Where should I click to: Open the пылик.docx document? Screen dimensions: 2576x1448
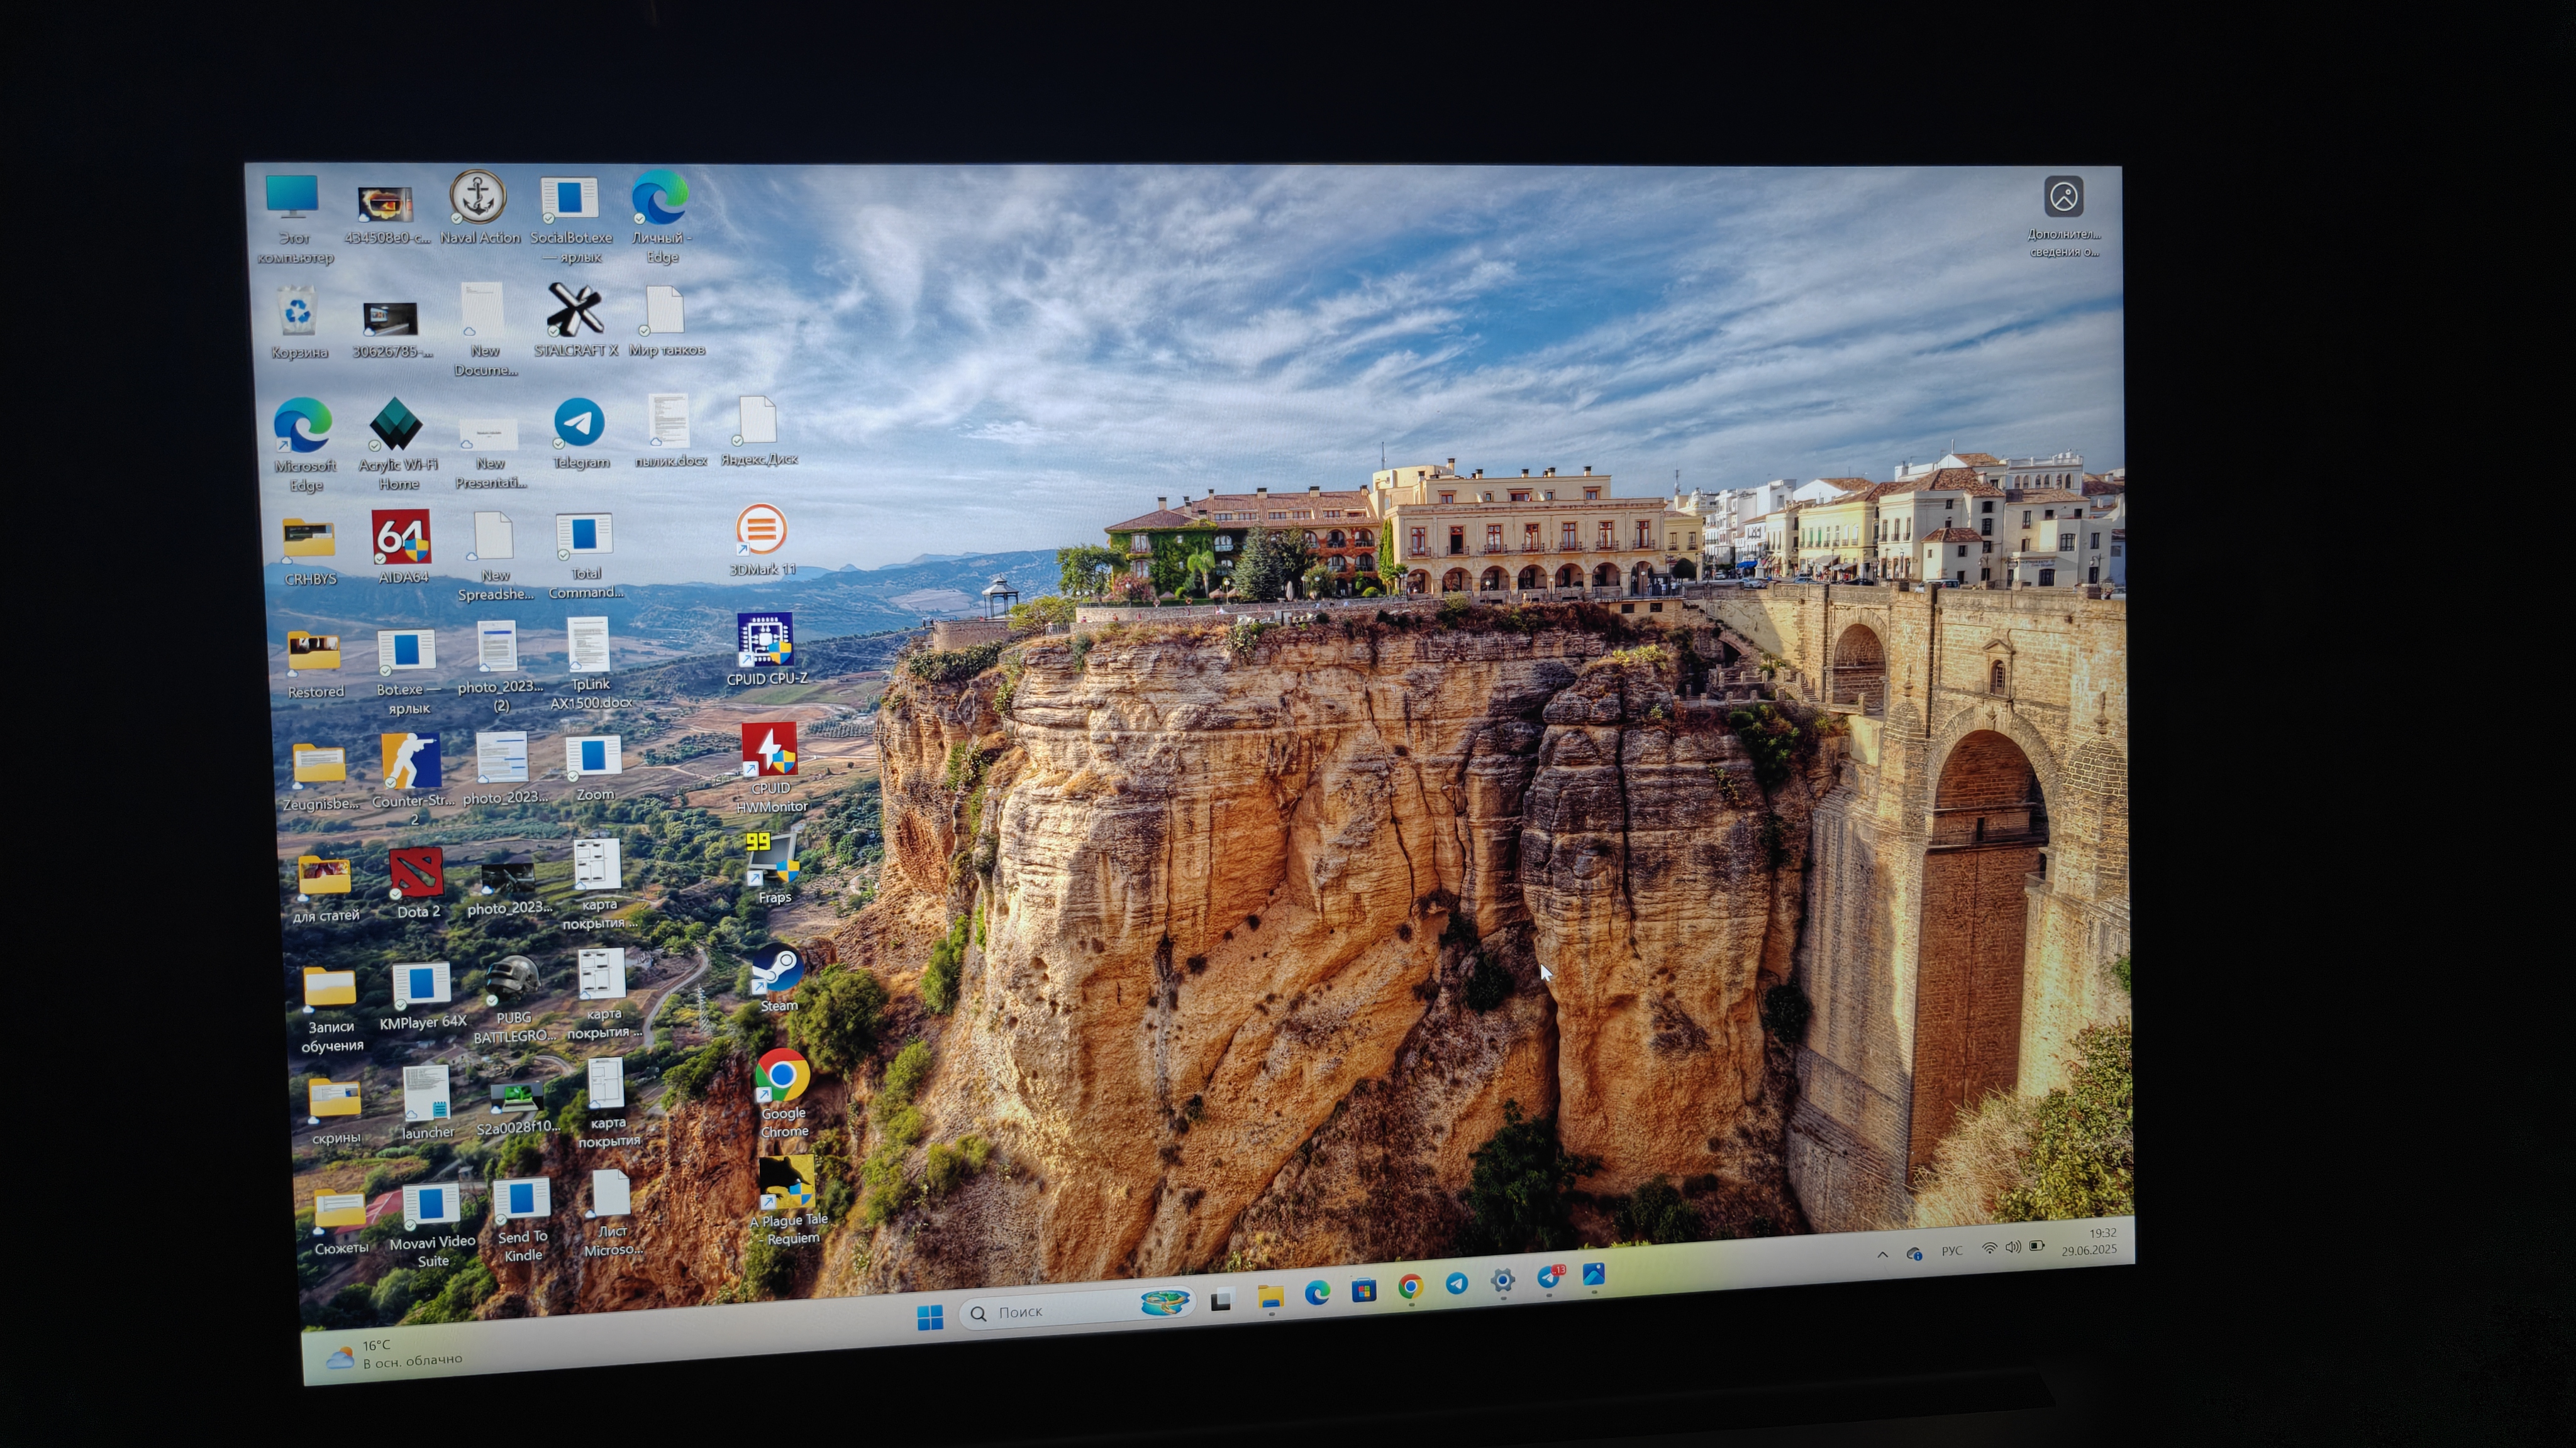click(x=669, y=431)
